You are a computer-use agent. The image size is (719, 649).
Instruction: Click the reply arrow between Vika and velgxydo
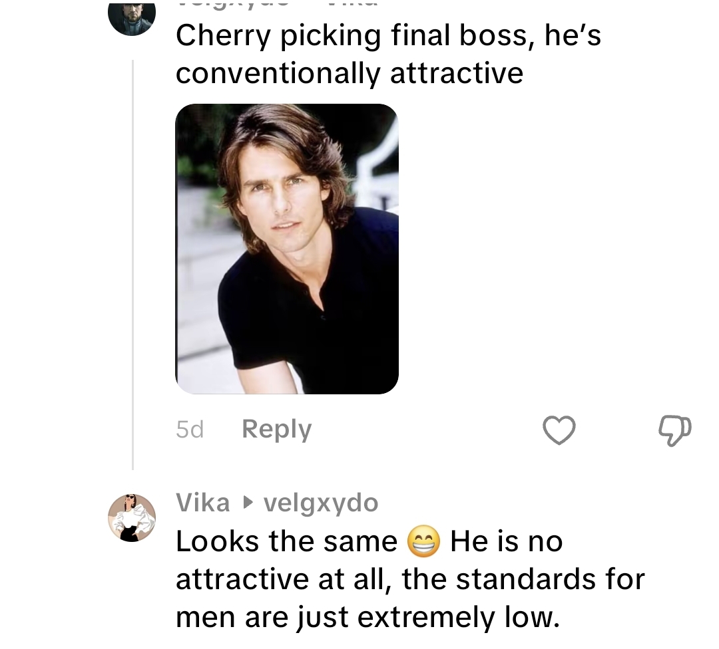click(x=248, y=503)
